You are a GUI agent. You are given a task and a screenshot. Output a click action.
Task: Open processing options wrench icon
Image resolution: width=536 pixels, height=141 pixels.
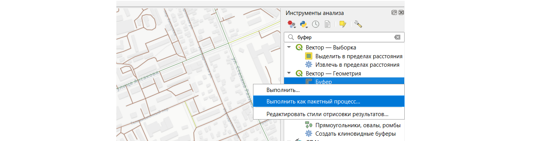(358, 25)
